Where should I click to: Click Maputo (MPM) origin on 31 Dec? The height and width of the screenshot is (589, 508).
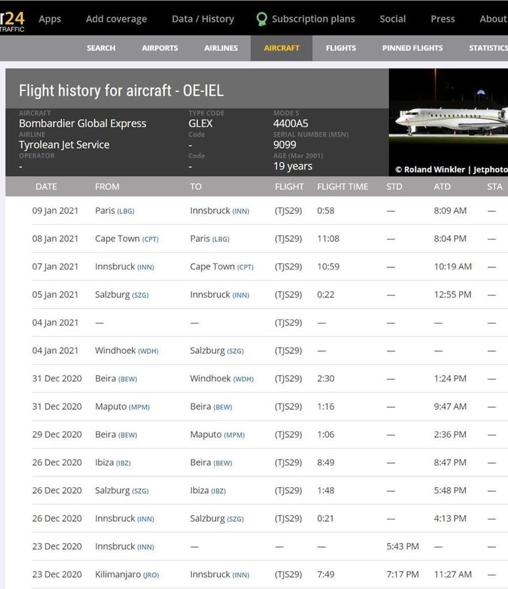click(122, 407)
